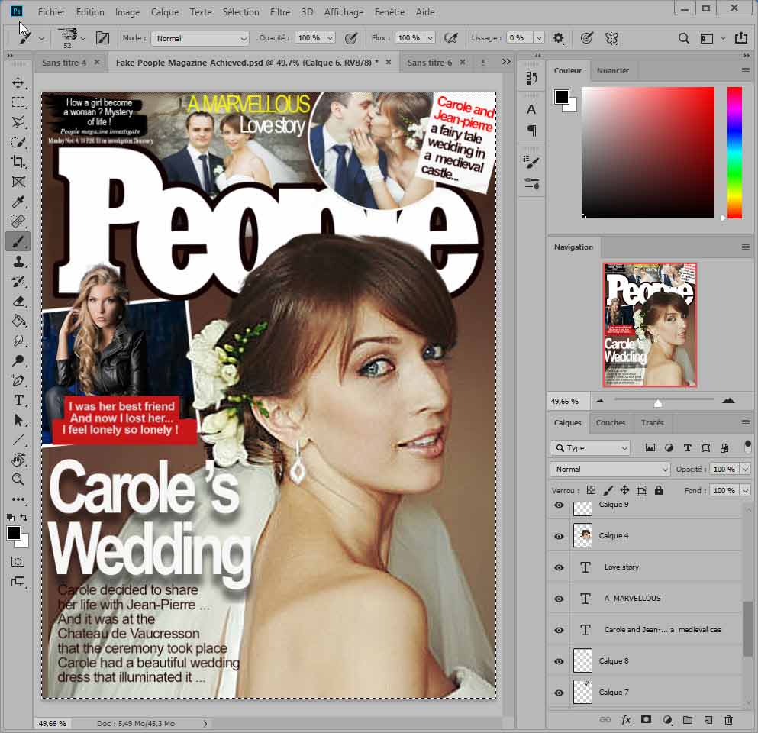Viewport: 758px width, 733px height.
Task: Click the share export icon
Action: pyautogui.click(x=741, y=37)
